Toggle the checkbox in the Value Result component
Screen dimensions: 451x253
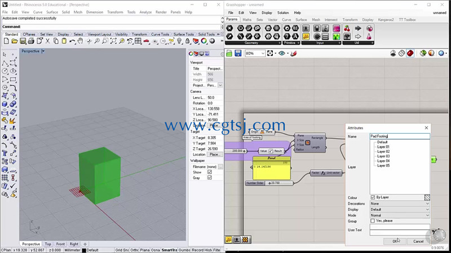[x=271, y=151]
